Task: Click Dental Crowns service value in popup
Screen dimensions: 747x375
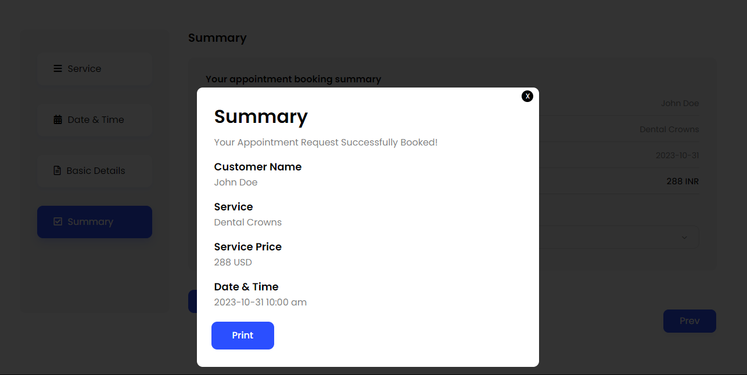Action: pos(248,222)
